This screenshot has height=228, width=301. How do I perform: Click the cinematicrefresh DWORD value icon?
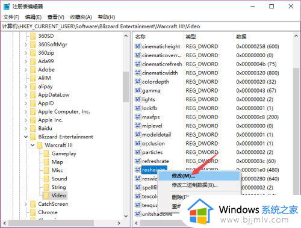[138, 64]
